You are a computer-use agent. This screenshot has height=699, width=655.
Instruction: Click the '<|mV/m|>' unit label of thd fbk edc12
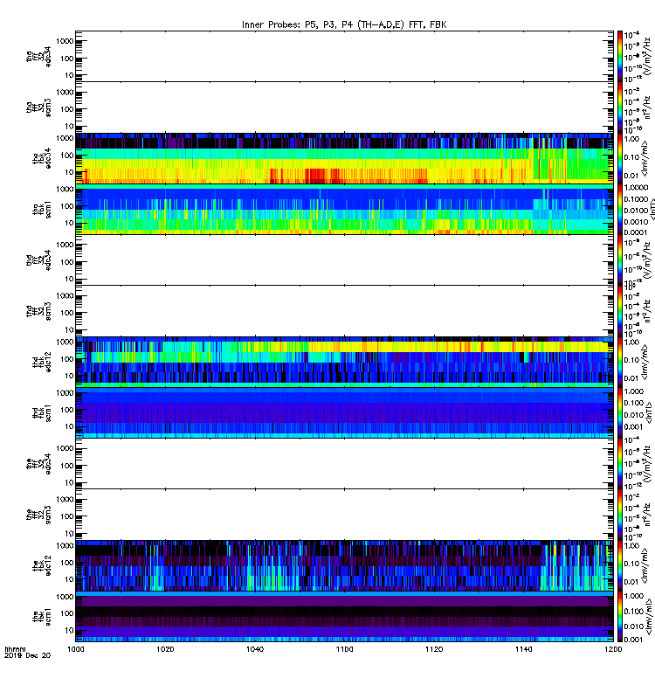tap(646, 363)
